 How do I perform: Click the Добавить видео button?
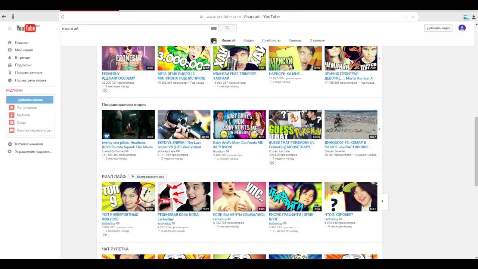click(438, 28)
